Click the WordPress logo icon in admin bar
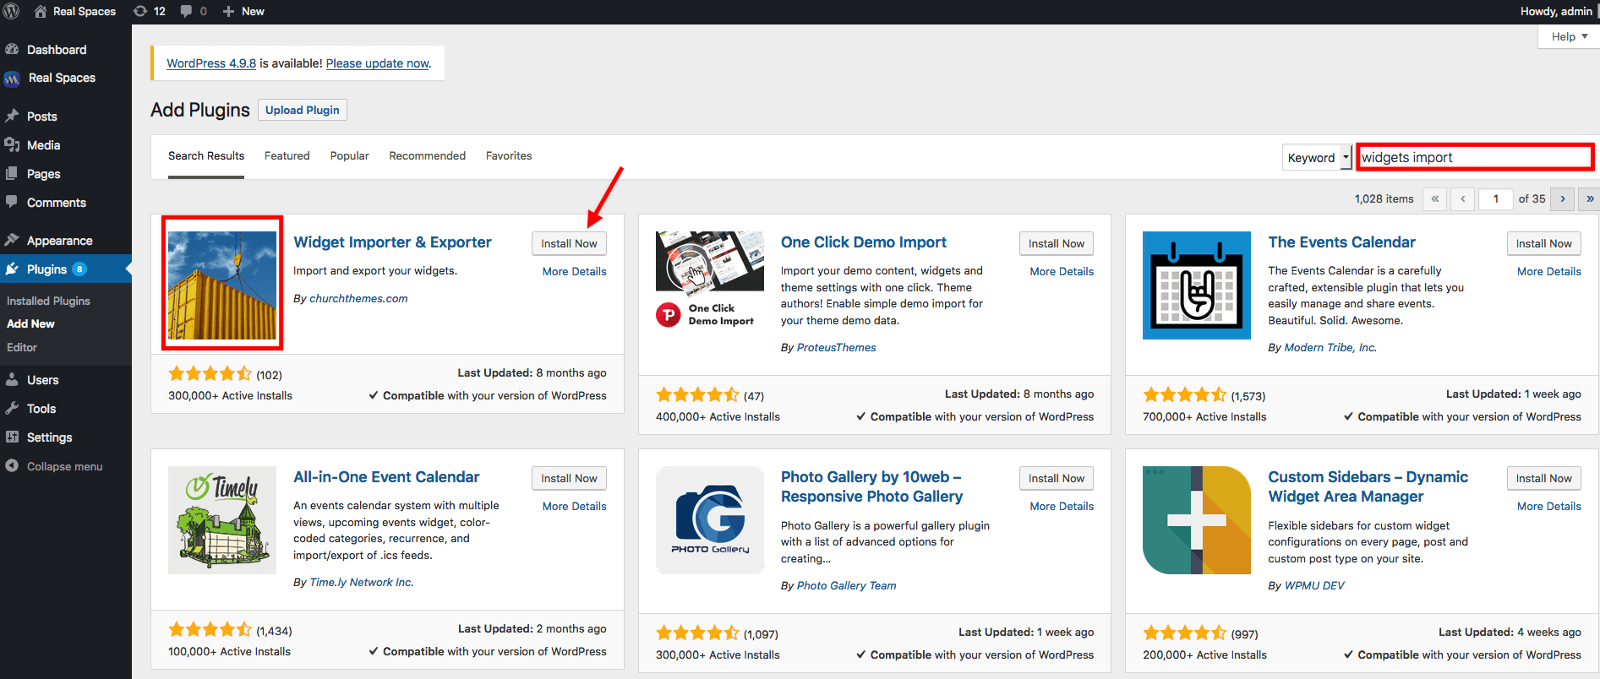This screenshot has width=1600, height=679. (x=12, y=12)
